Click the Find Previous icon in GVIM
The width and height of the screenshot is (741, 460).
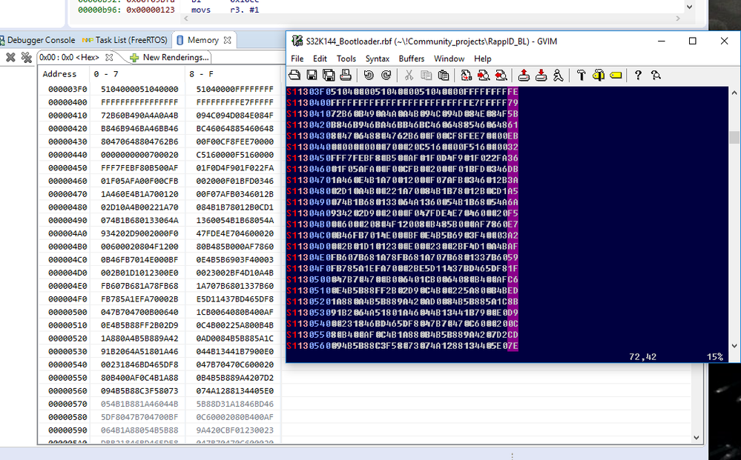501,75
